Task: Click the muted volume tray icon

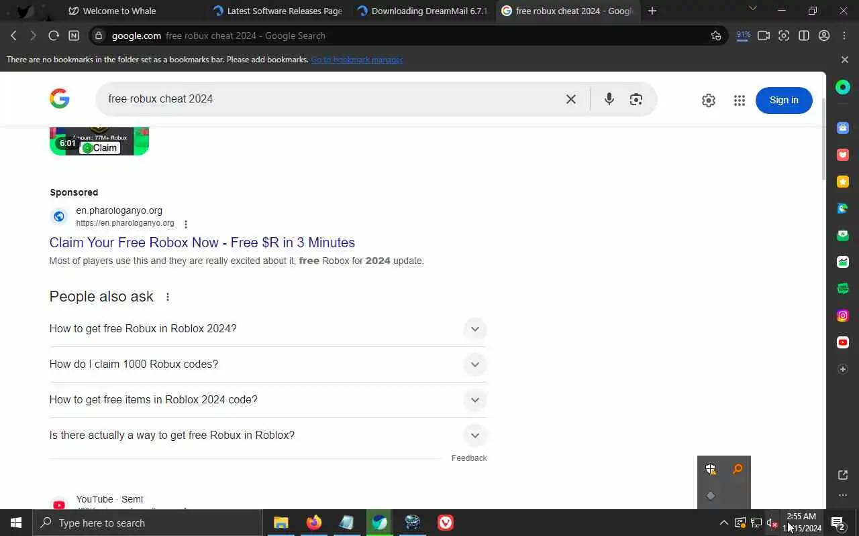Action: (772, 523)
